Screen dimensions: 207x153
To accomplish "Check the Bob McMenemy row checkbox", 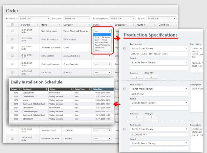I will click(12, 31).
